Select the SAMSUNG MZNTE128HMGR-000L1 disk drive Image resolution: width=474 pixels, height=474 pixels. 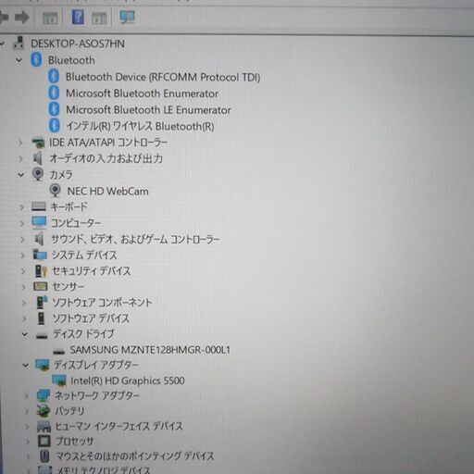[x=150, y=350]
